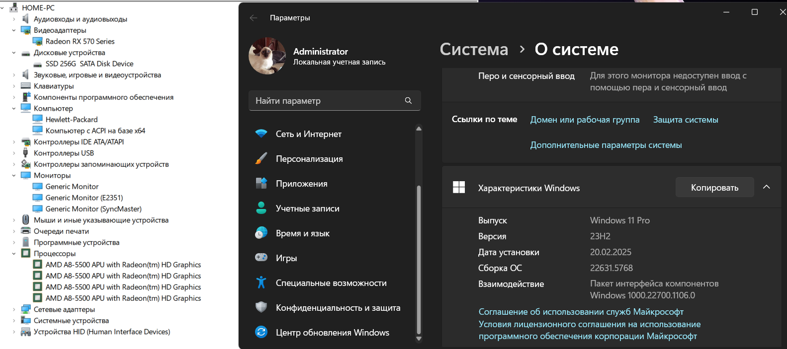Click the Специальные возможности accessibility icon
This screenshot has height=349, width=787.
(261, 282)
